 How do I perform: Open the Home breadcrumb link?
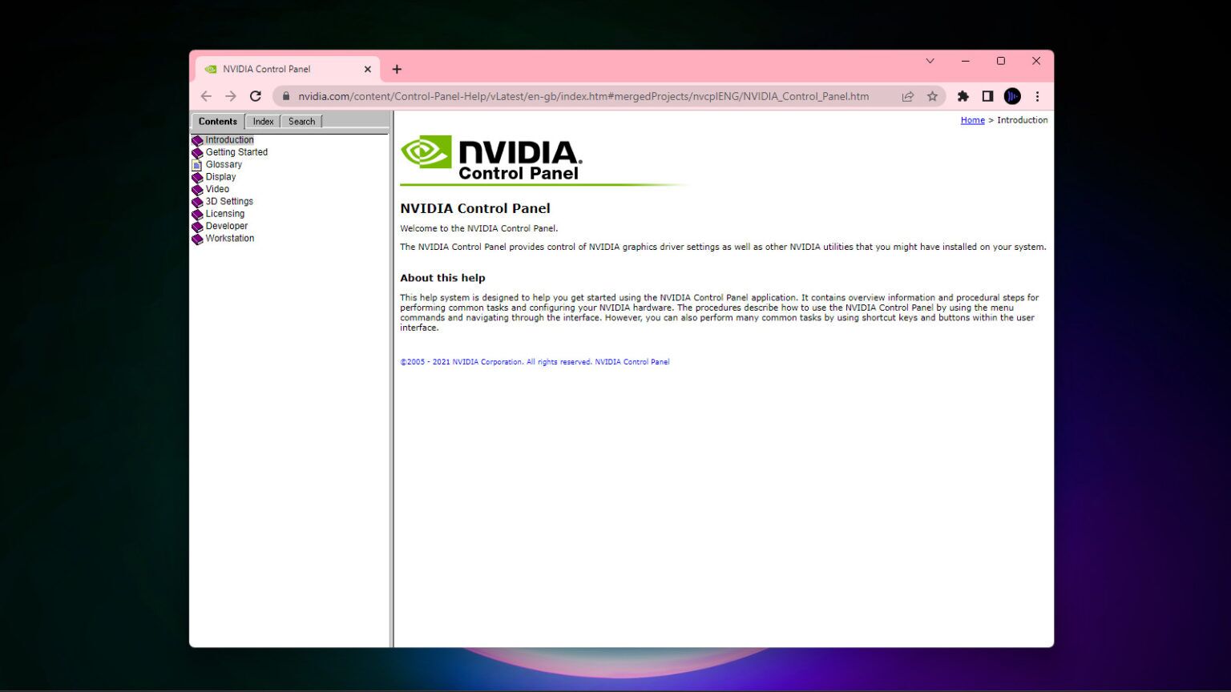click(972, 120)
